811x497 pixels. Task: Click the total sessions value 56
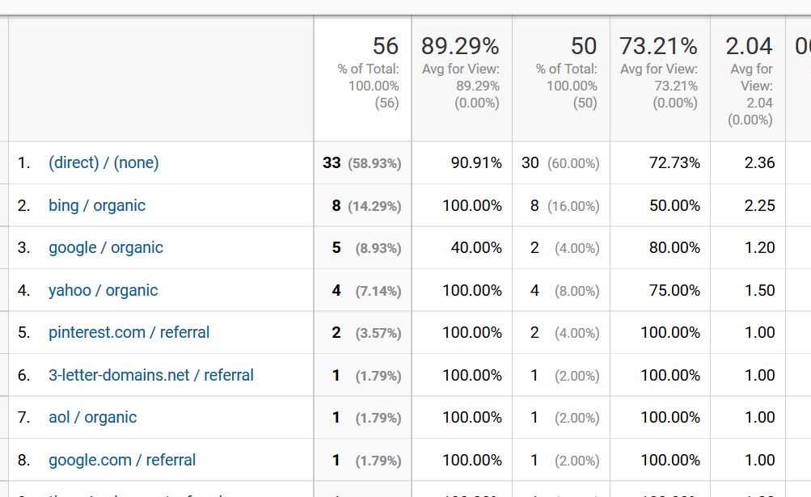tap(386, 46)
